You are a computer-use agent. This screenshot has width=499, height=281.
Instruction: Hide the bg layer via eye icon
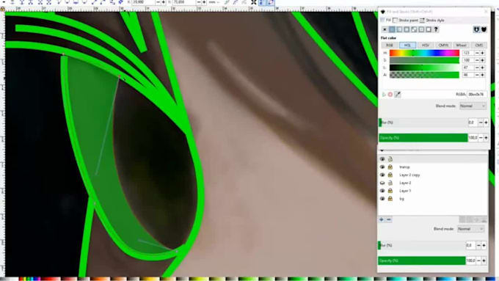click(382, 199)
